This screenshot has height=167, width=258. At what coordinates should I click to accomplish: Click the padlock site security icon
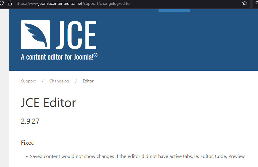tap(10, 3)
